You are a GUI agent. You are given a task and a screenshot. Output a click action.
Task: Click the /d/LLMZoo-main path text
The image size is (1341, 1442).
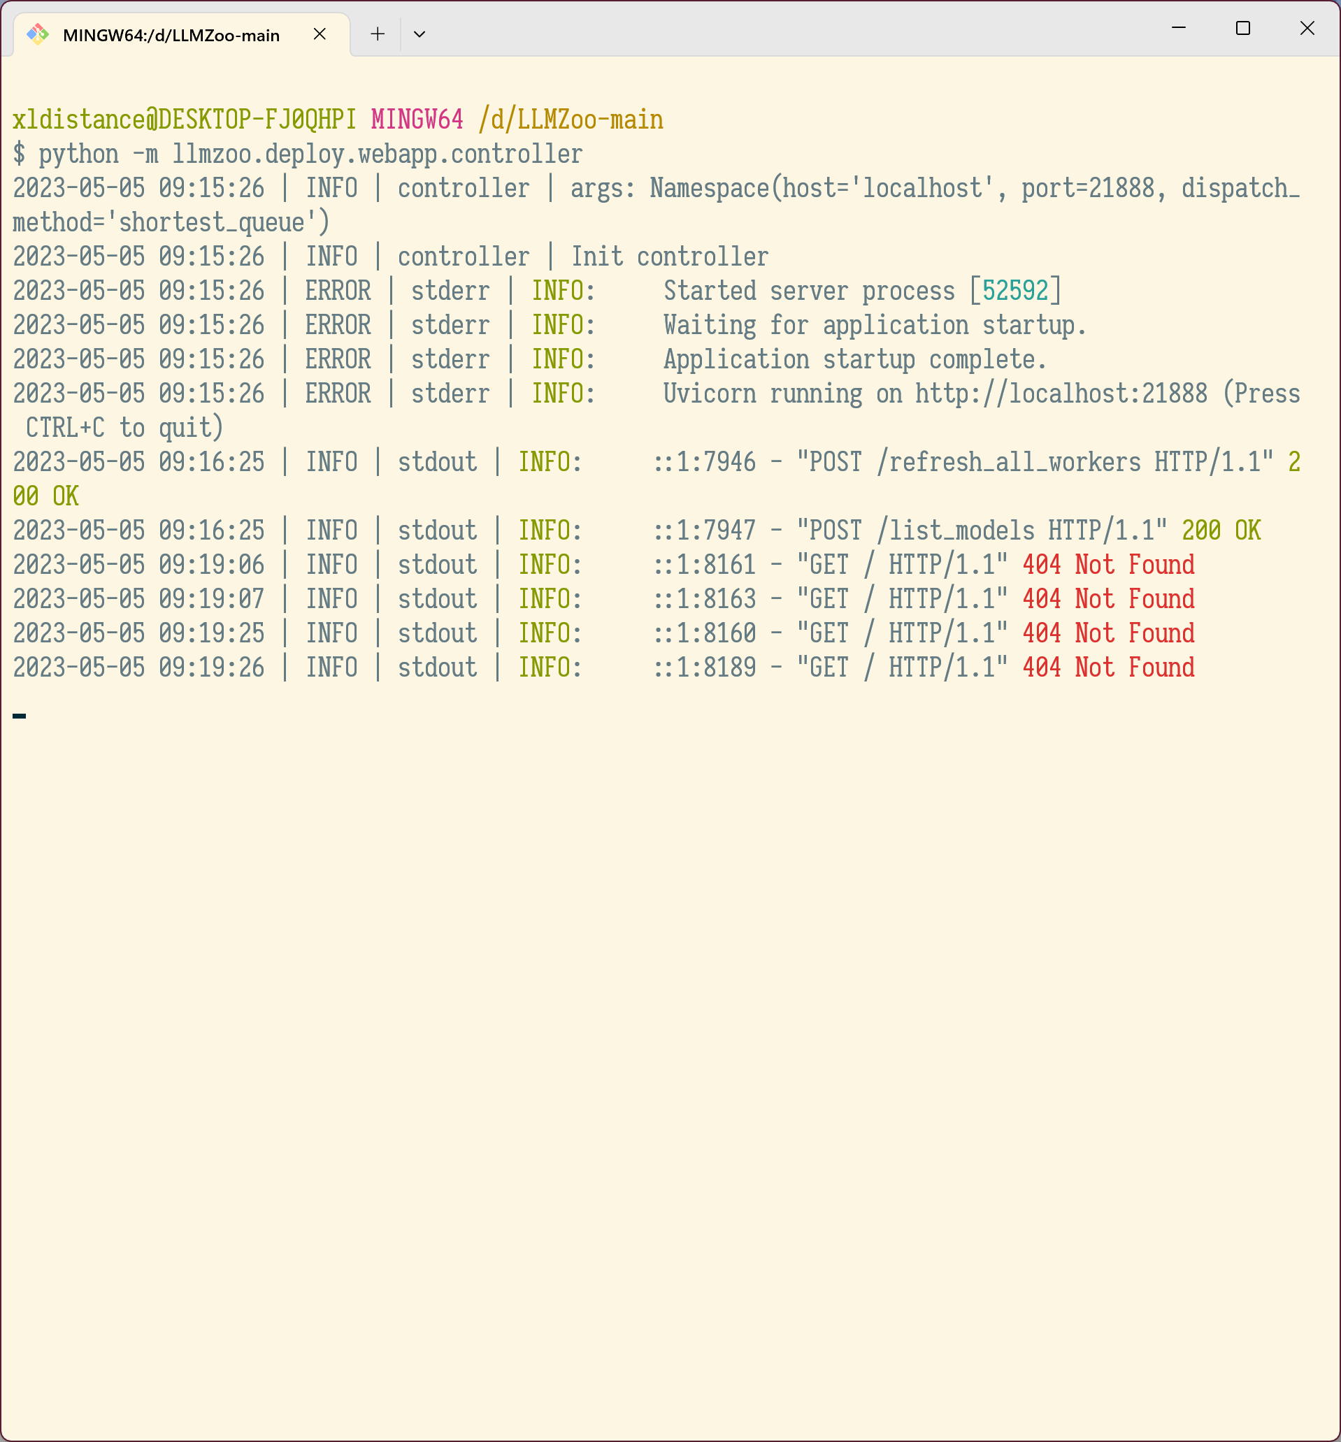click(571, 120)
